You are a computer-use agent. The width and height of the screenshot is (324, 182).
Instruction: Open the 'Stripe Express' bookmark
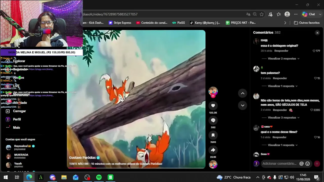[x=120, y=23]
